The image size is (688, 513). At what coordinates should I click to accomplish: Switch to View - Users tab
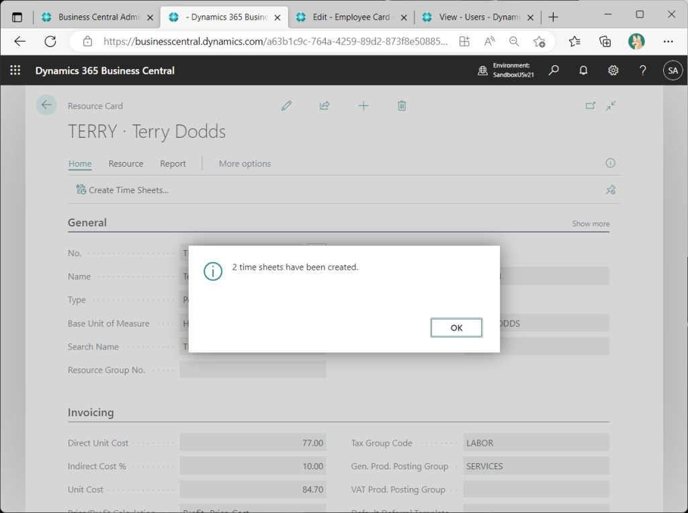pos(479,17)
